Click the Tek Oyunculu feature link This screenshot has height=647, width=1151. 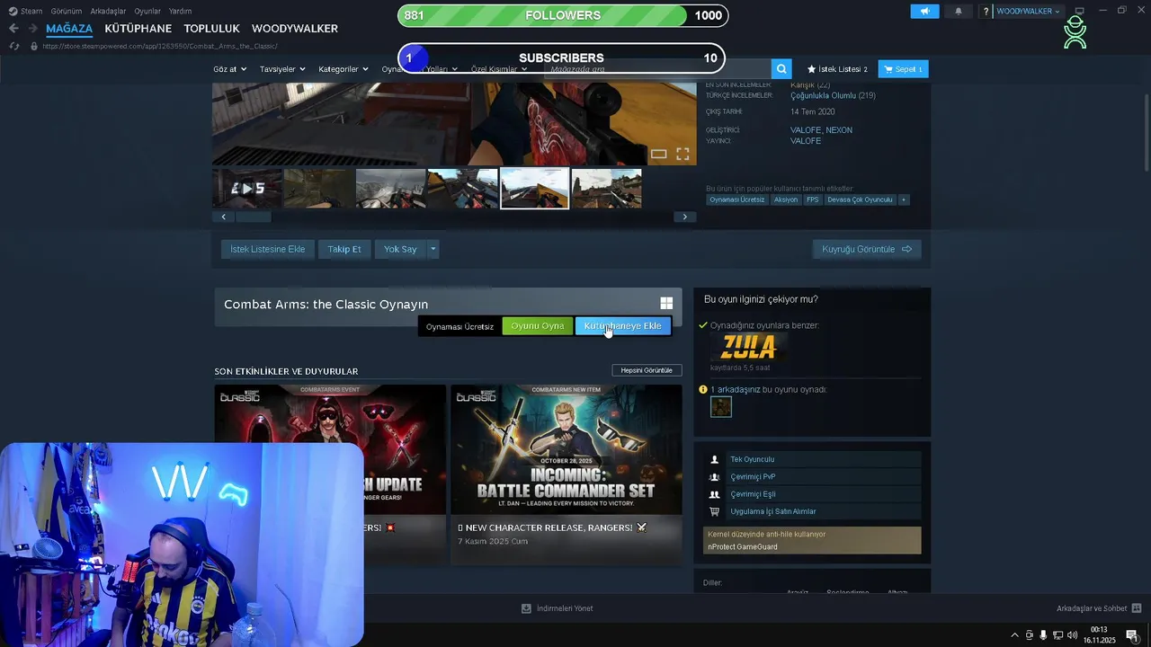coord(752,459)
